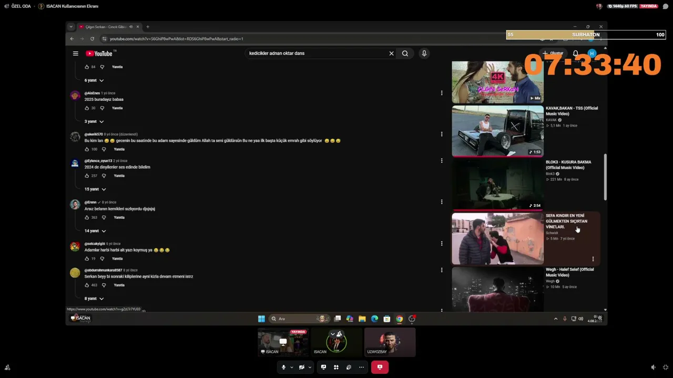Viewport: 673px width, 378px height.
Task: Like the comment by @Eylence_oyun13
Action: (x=87, y=176)
